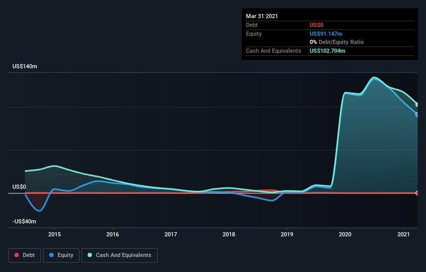Screen dimensions: 426x272
Task: Click the US$102.704m cash value
Action: click(x=327, y=51)
